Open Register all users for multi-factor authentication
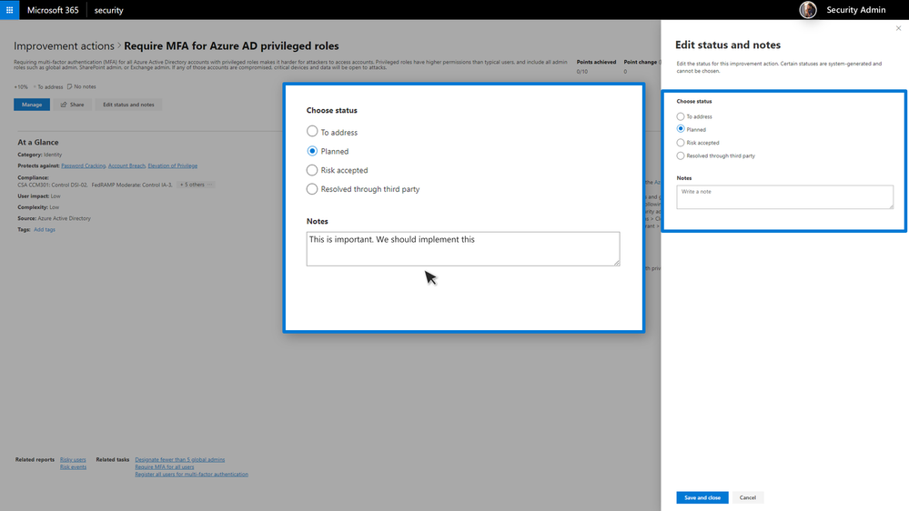 191,475
